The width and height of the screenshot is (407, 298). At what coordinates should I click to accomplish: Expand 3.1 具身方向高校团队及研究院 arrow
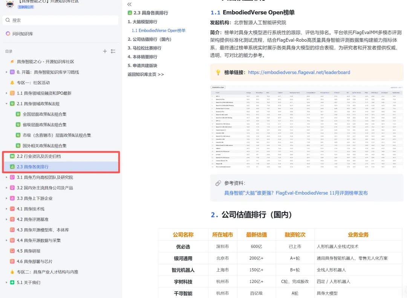click(6, 177)
